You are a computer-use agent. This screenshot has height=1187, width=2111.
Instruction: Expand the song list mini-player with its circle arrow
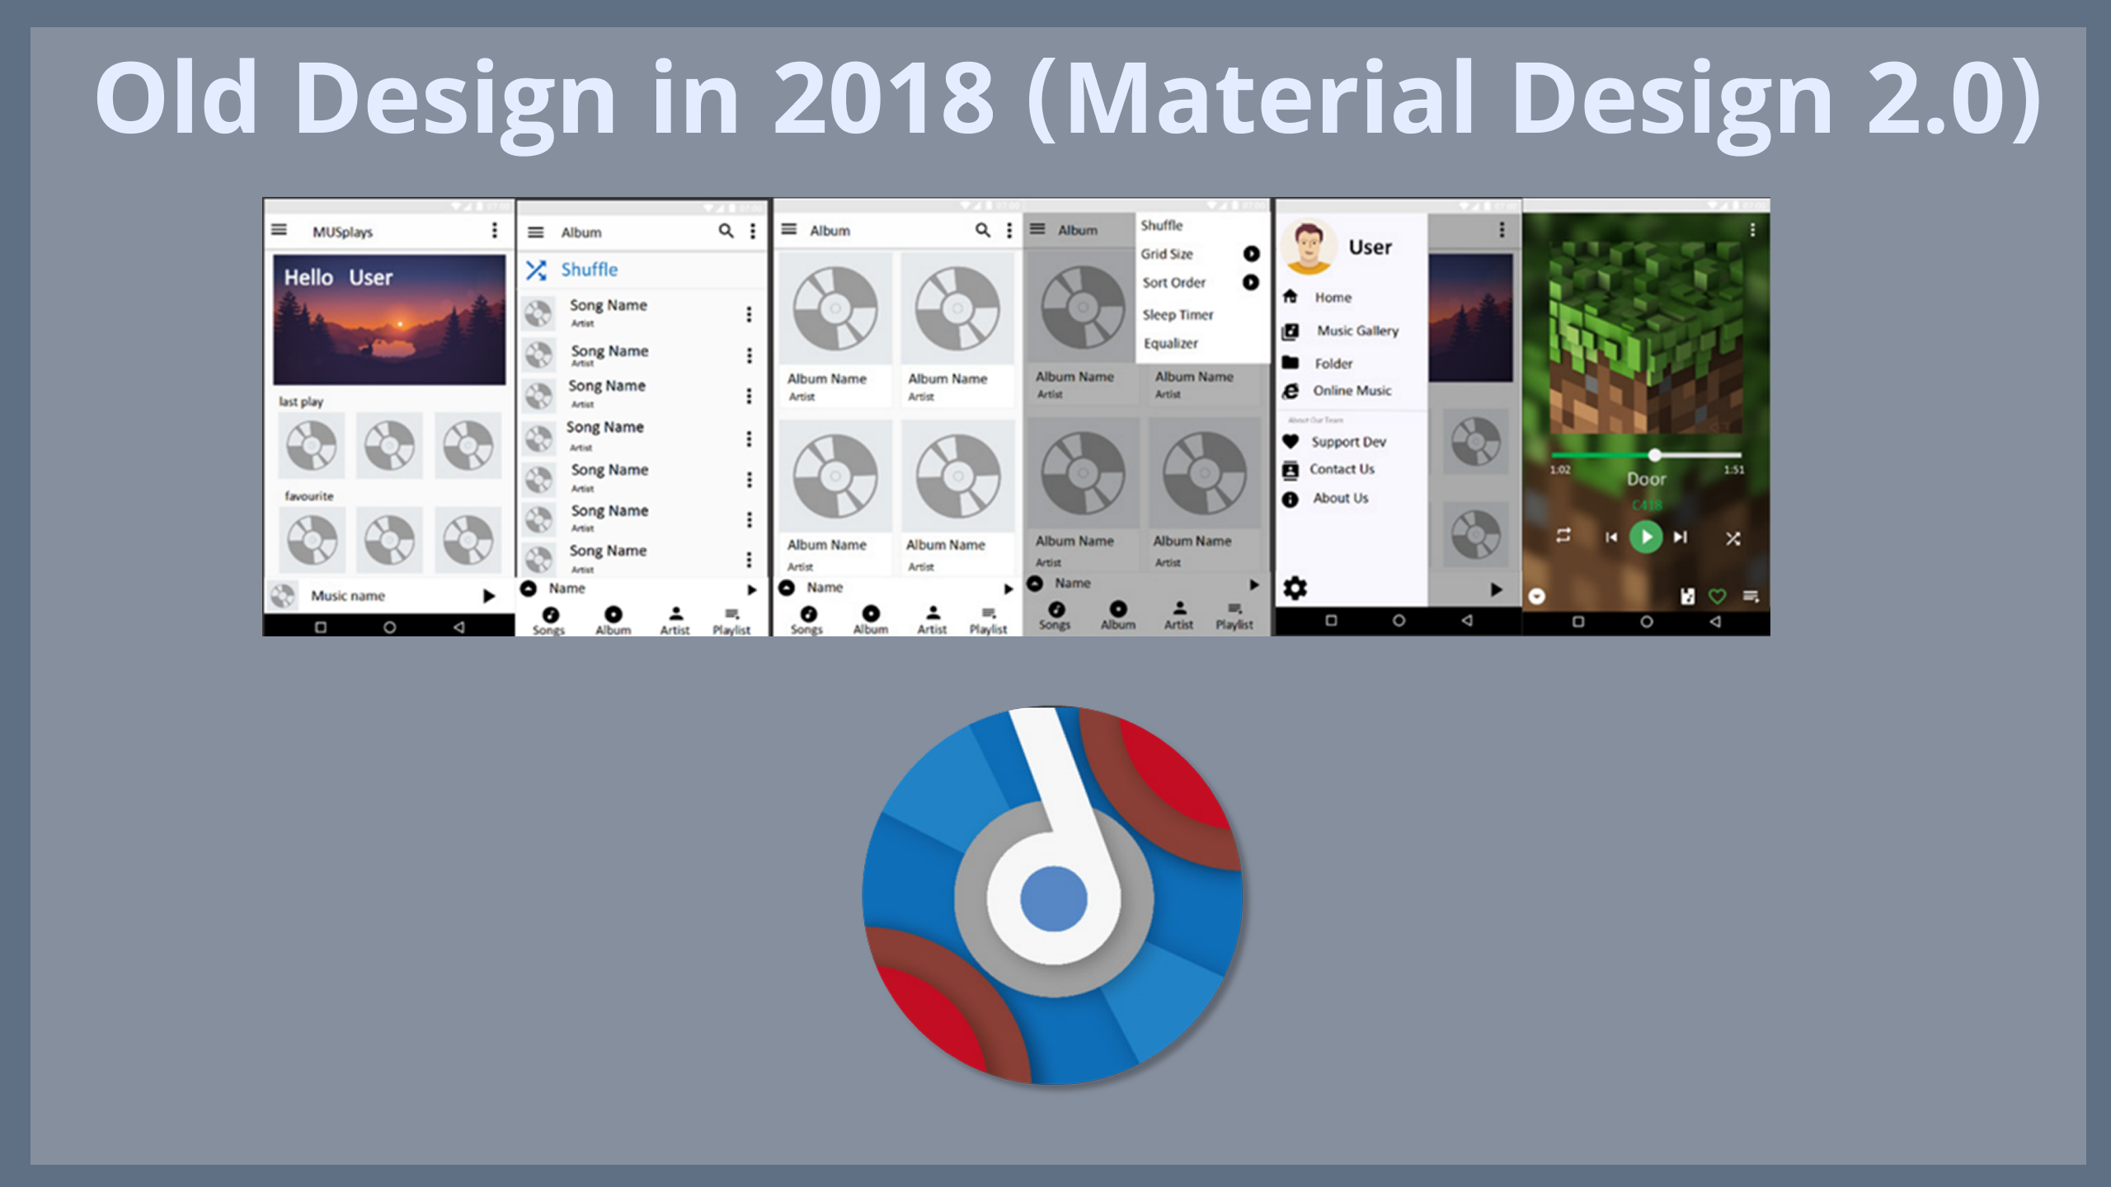tap(529, 589)
